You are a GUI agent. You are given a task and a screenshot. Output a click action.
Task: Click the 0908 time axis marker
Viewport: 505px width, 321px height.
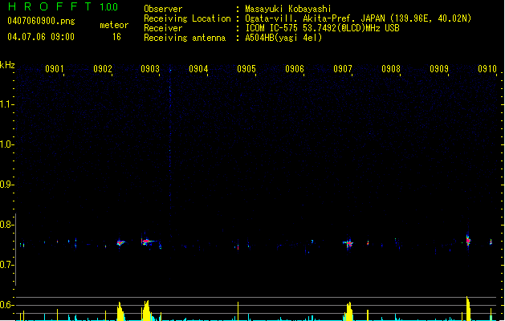point(391,69)
